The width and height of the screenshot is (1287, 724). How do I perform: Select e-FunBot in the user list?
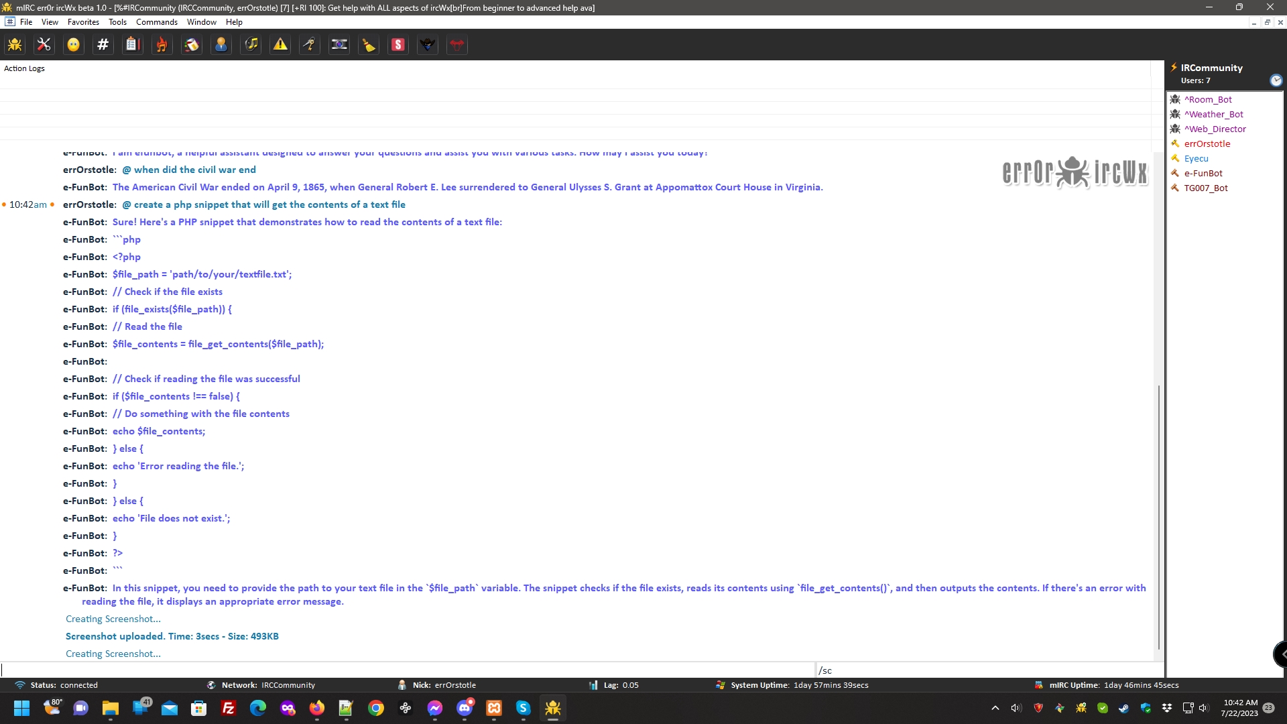[1203, 173]
